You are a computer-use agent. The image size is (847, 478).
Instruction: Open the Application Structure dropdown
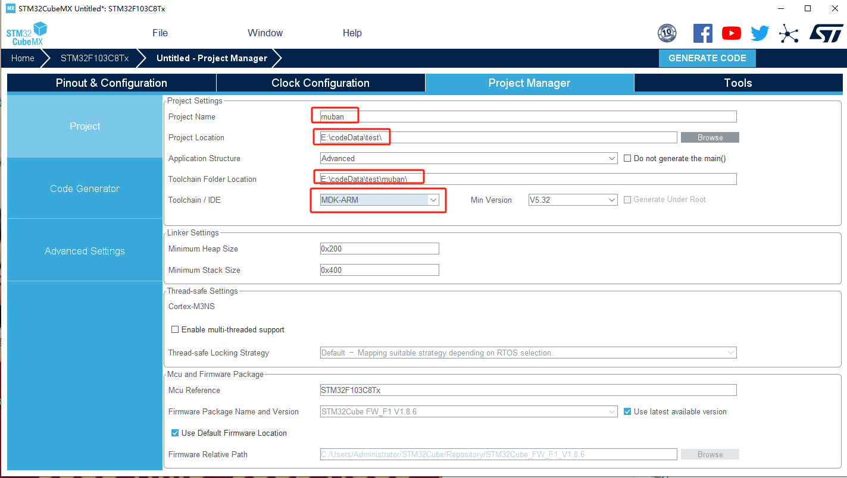[469, 159]
